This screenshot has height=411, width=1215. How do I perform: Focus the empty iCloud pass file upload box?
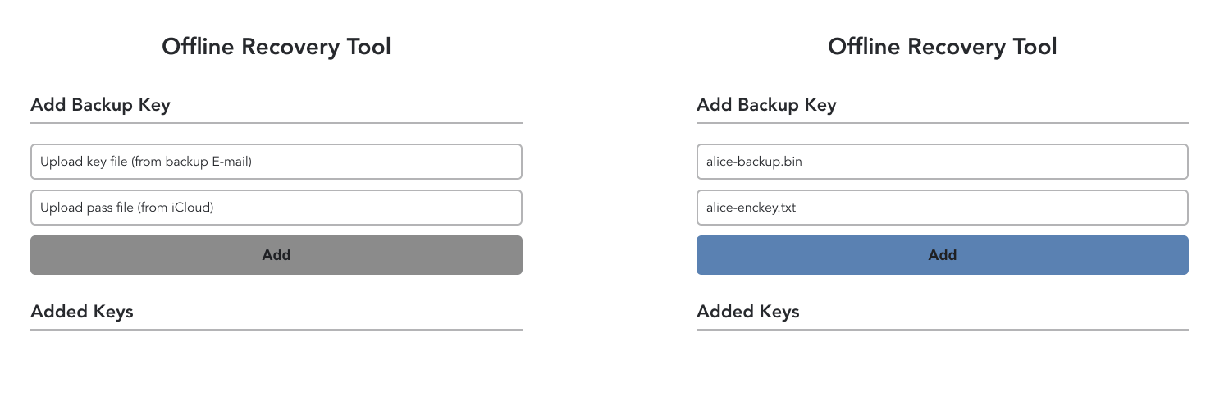pyautogui.click(x=276, y=208)
